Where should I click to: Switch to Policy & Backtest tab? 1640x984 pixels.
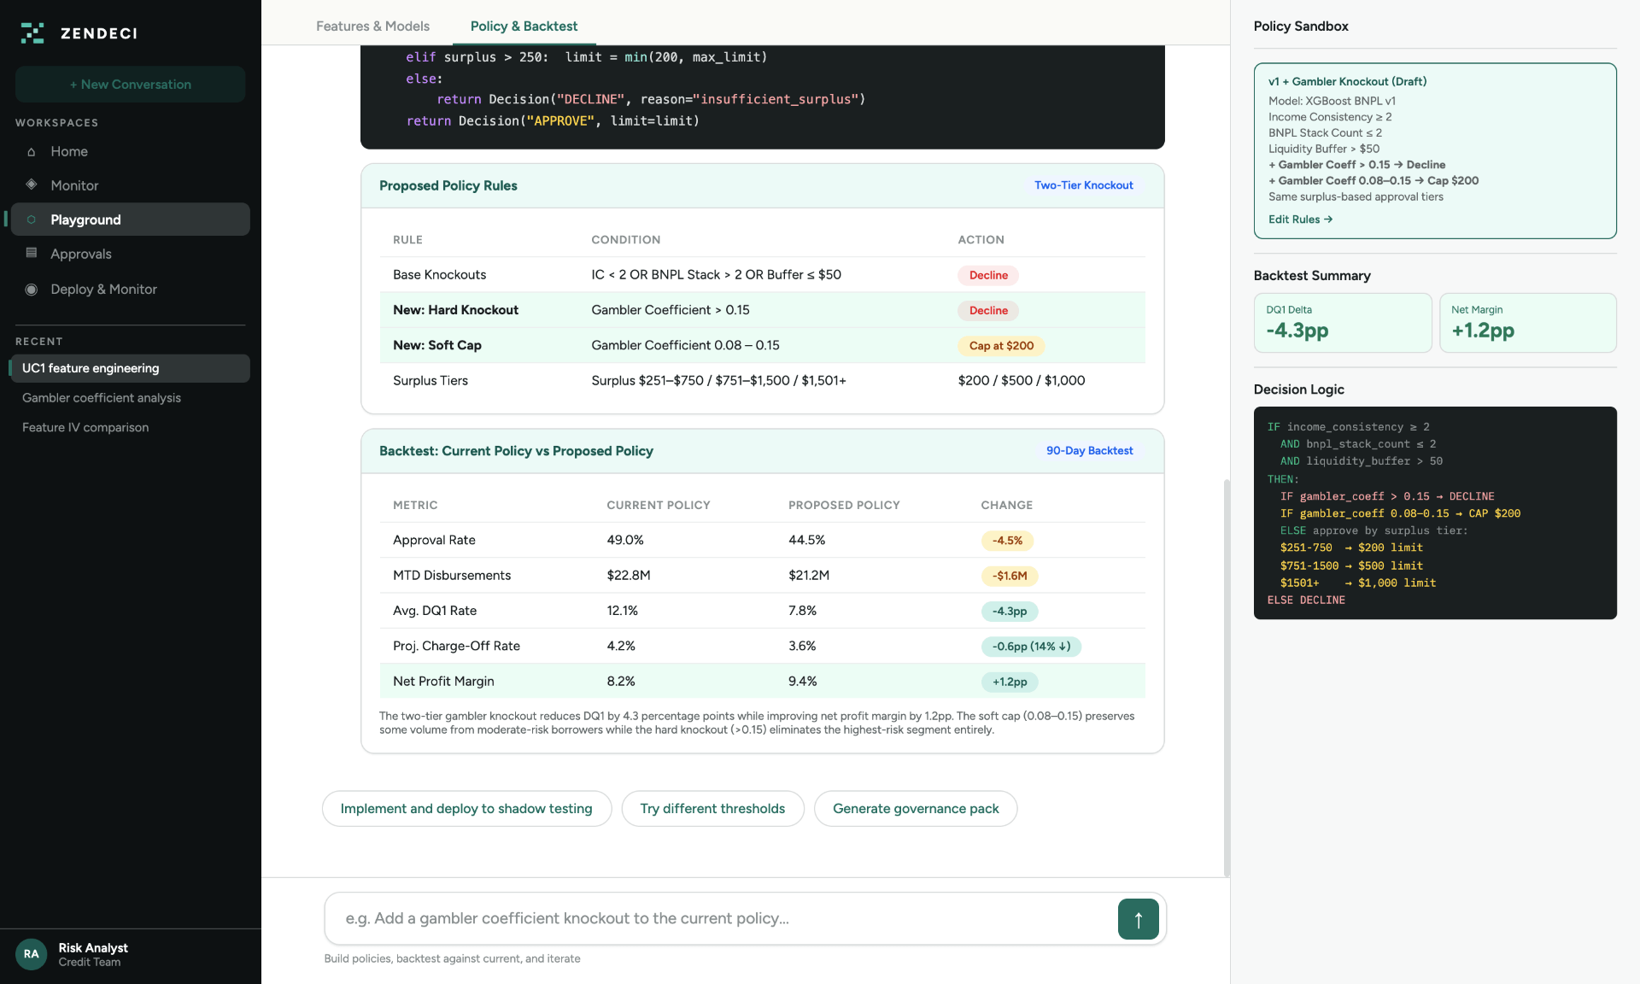(524, 26)
